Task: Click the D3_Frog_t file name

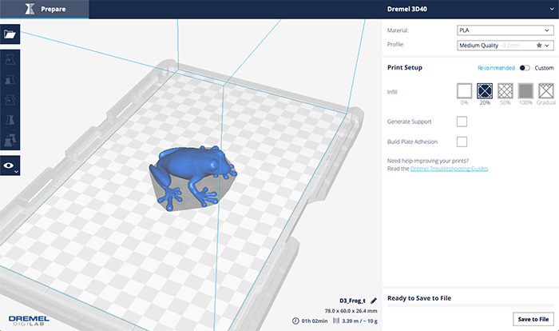Action: 352,301
